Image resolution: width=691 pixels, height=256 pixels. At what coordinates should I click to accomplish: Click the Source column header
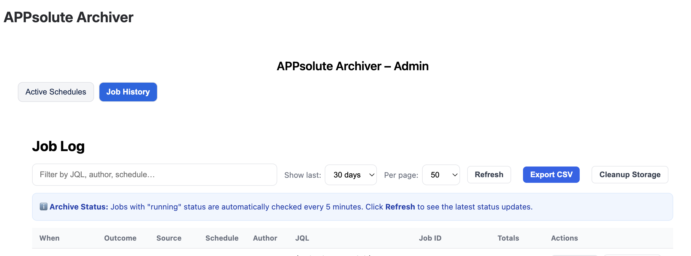pyautogui.click(x=169, y=238)
